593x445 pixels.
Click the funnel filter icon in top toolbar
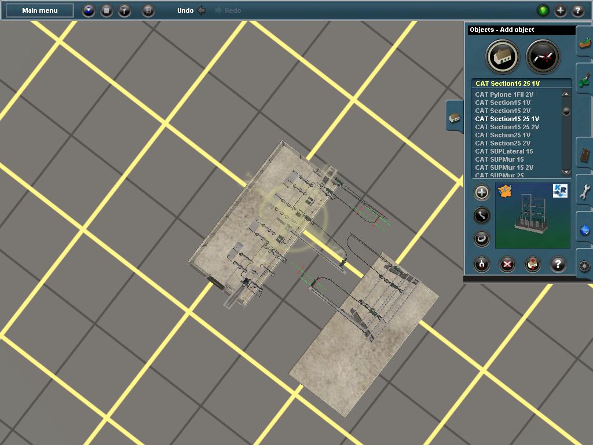click(125, 10)
